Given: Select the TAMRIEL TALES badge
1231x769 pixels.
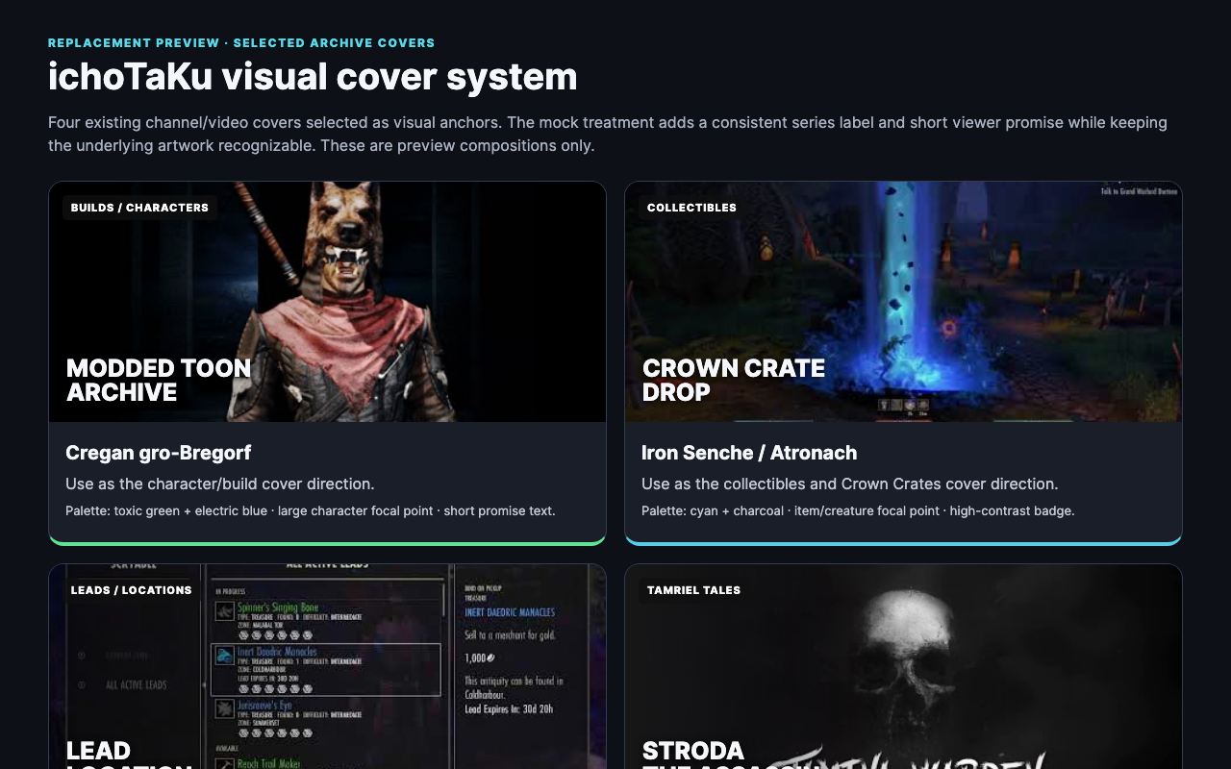Looking at the screenshot, I should point(693,590).
